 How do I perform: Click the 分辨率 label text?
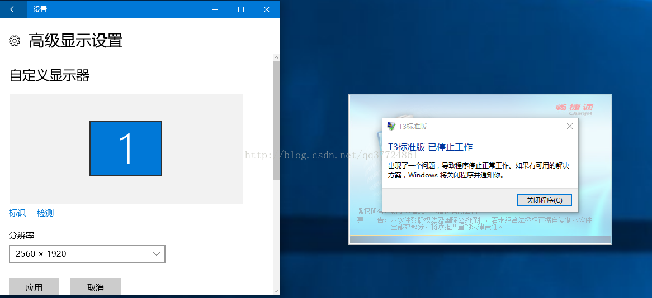[22, 235]
